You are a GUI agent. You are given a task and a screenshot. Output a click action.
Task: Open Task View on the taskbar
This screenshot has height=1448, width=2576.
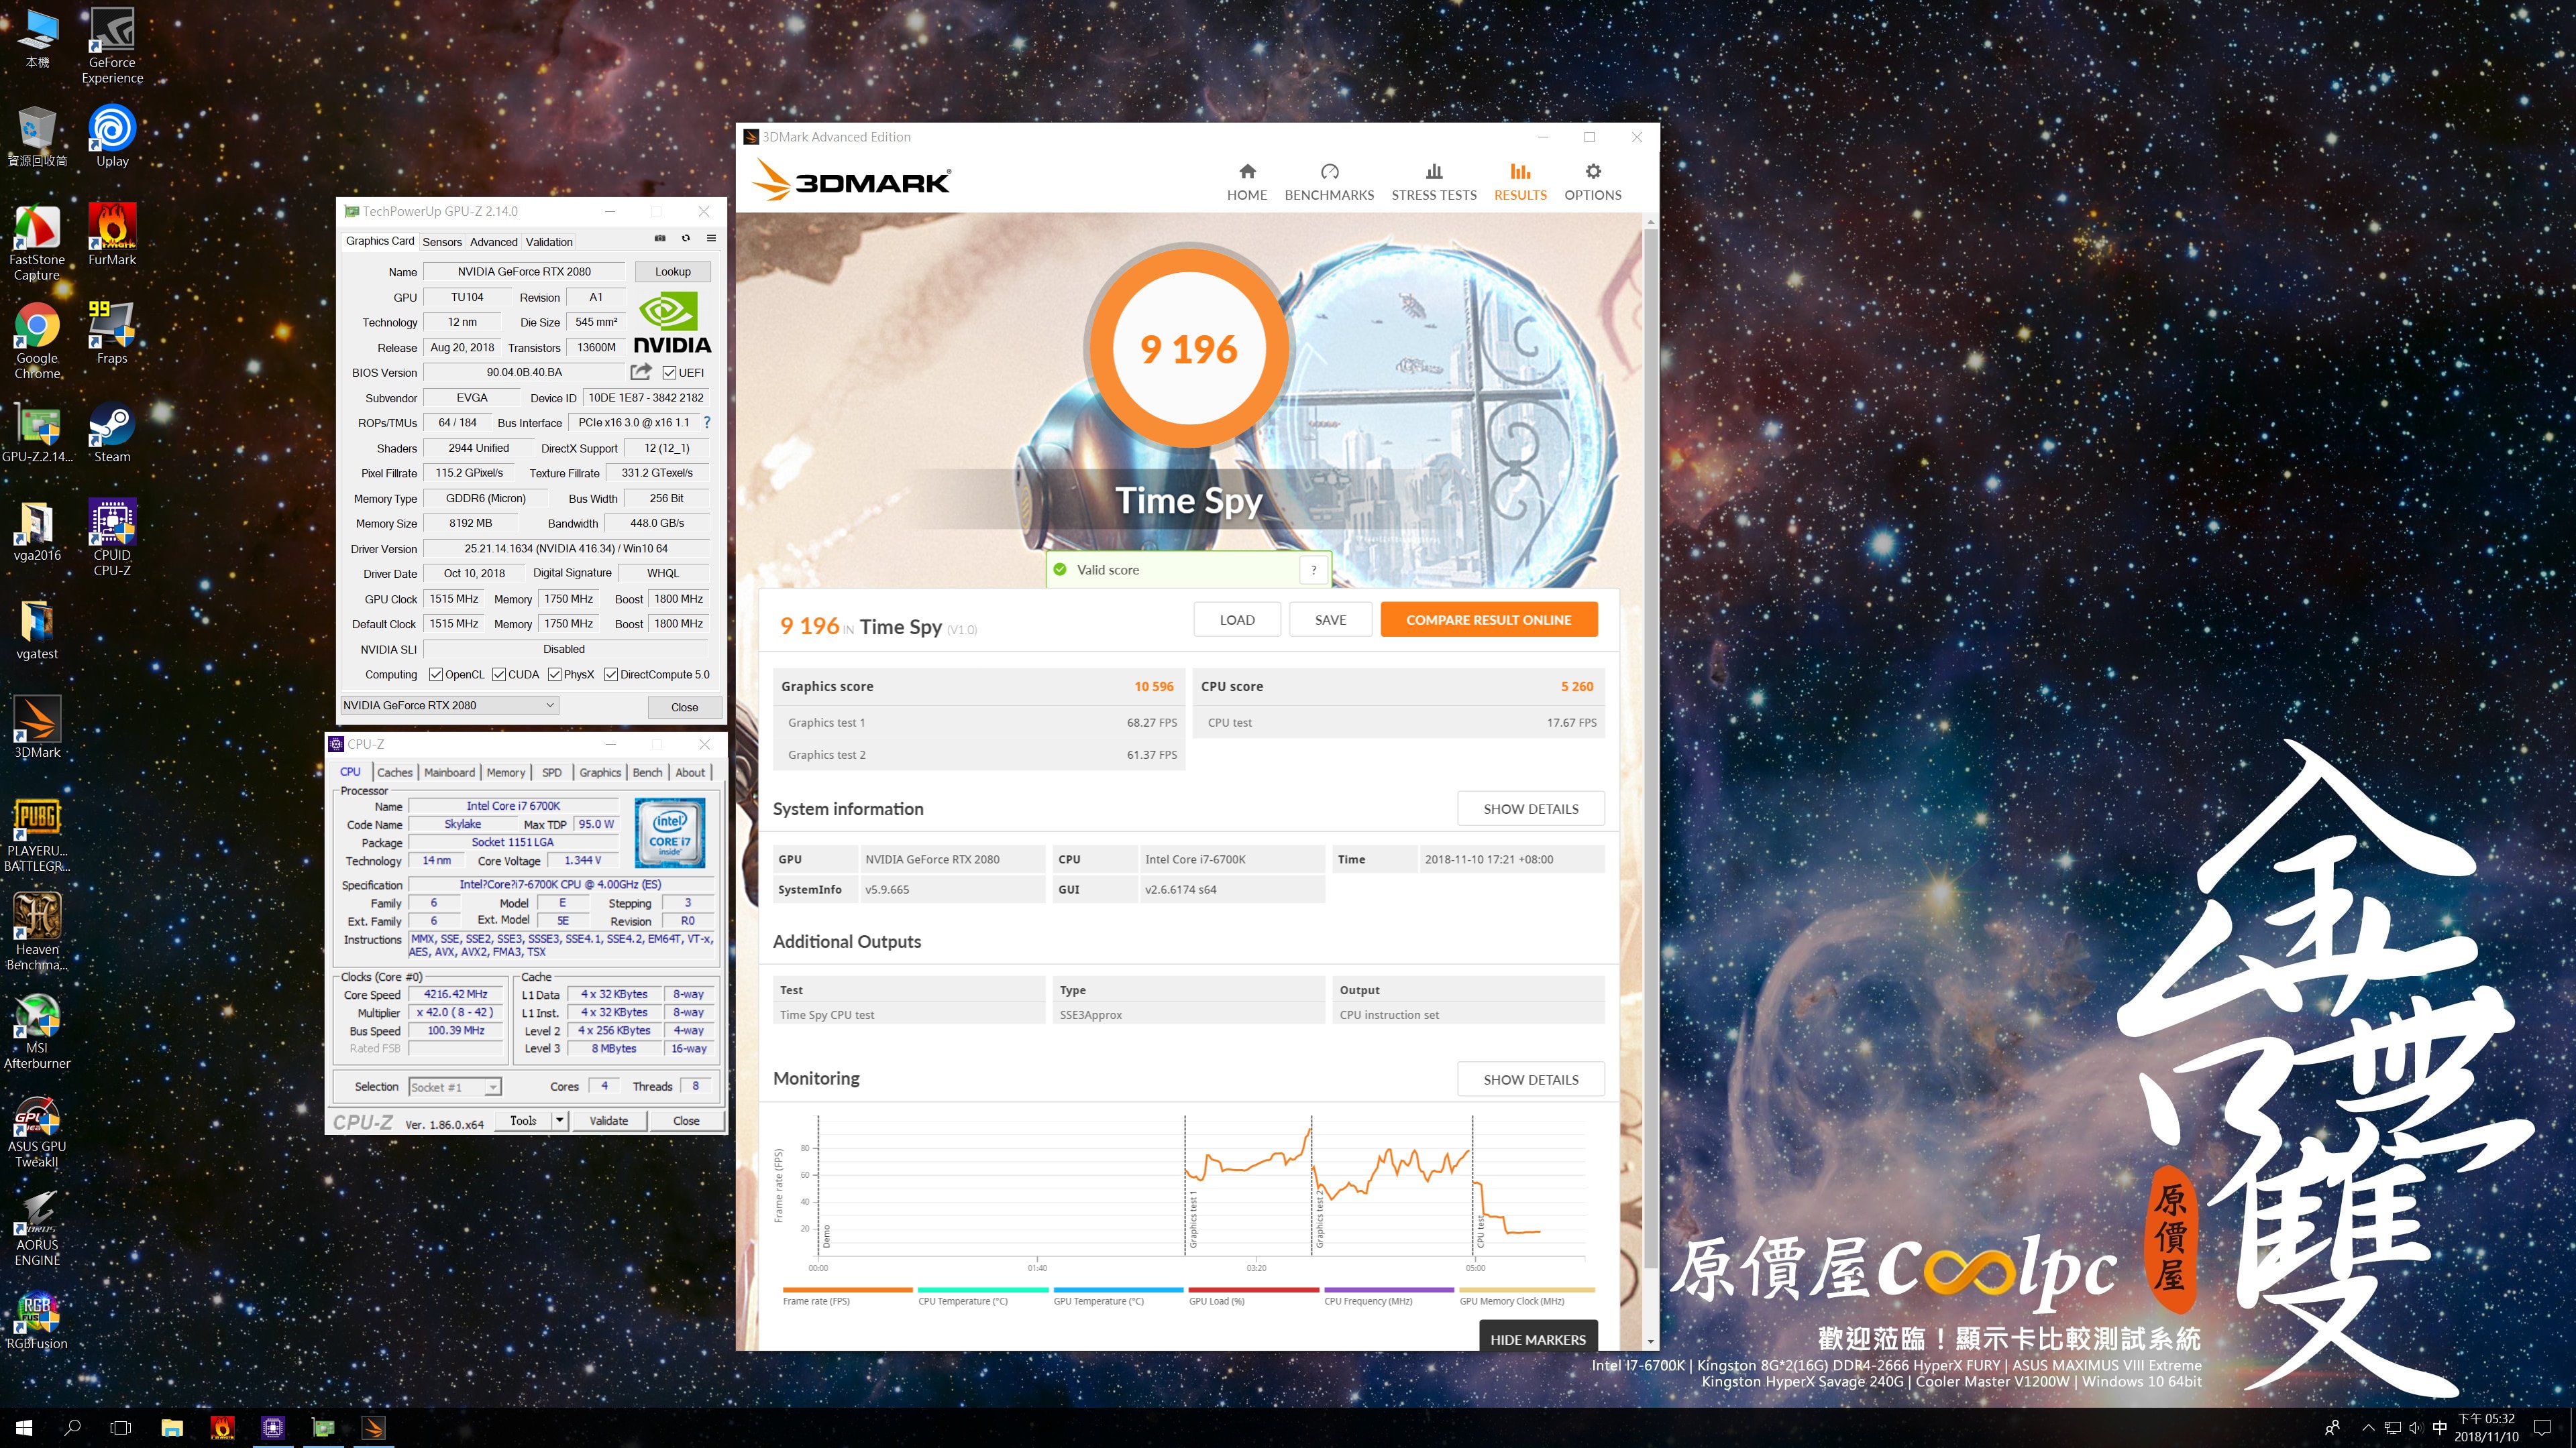tap(120, 1428)
